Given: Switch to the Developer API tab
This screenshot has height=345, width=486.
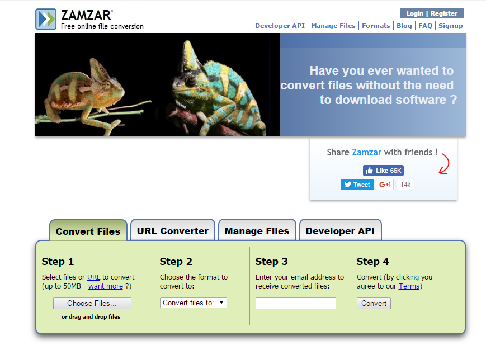Looking at the screenshot, I should pyautogui.click(x=341, y=230).
